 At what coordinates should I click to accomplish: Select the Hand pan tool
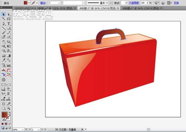pos(4,108)
